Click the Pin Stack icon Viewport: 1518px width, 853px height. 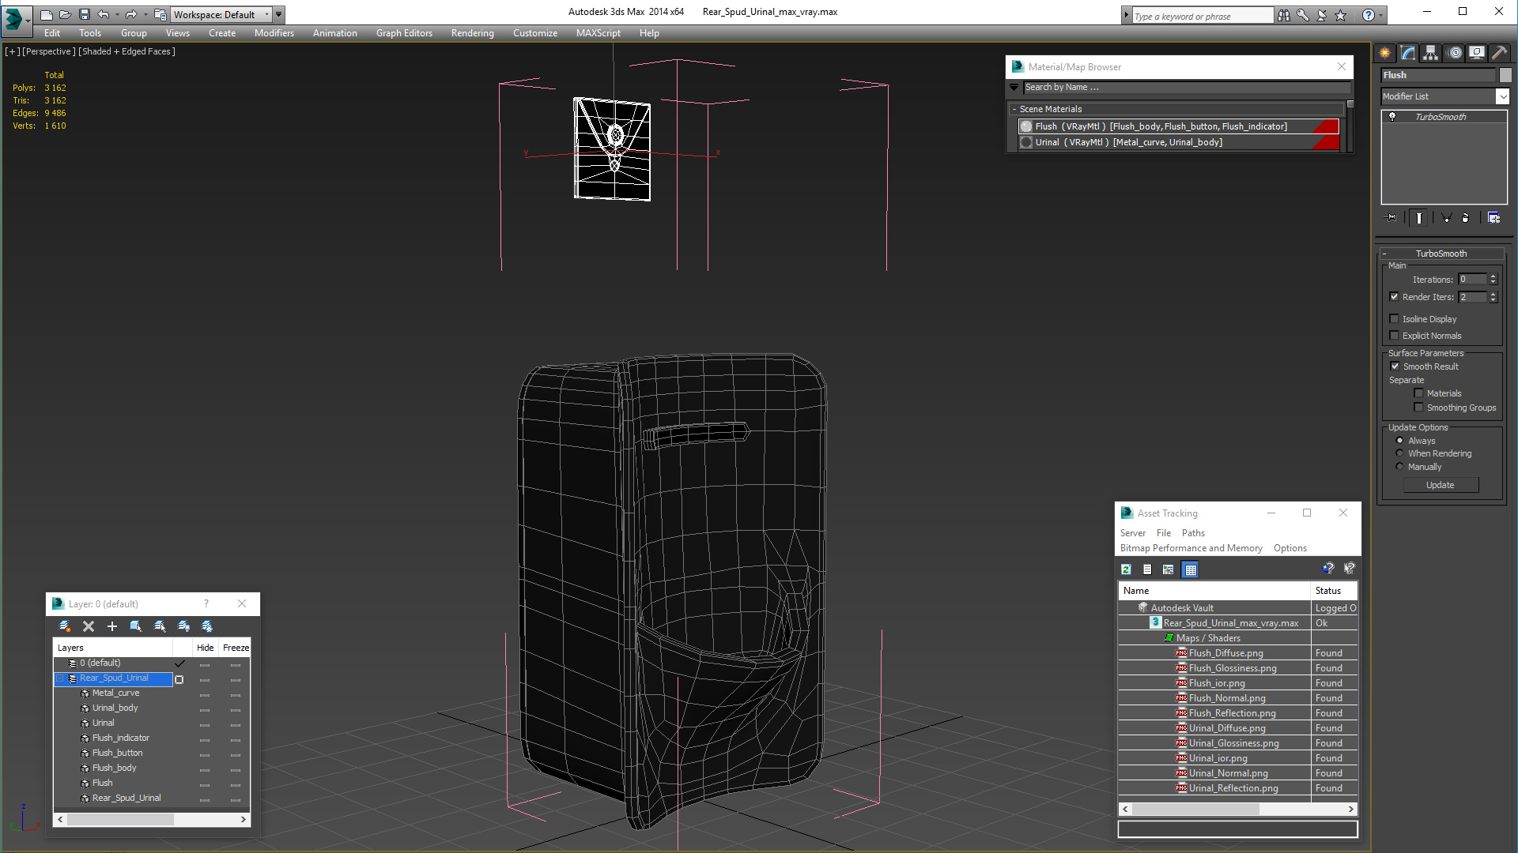tap(1391, 218)
